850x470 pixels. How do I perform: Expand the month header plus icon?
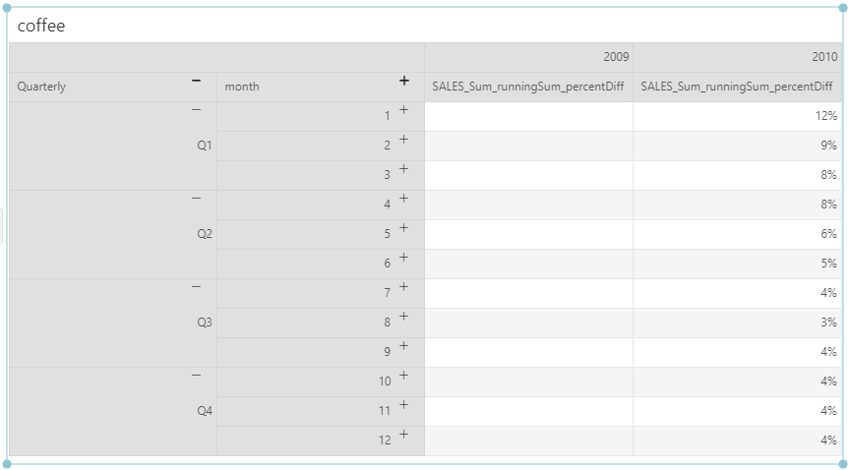point(403,82)
